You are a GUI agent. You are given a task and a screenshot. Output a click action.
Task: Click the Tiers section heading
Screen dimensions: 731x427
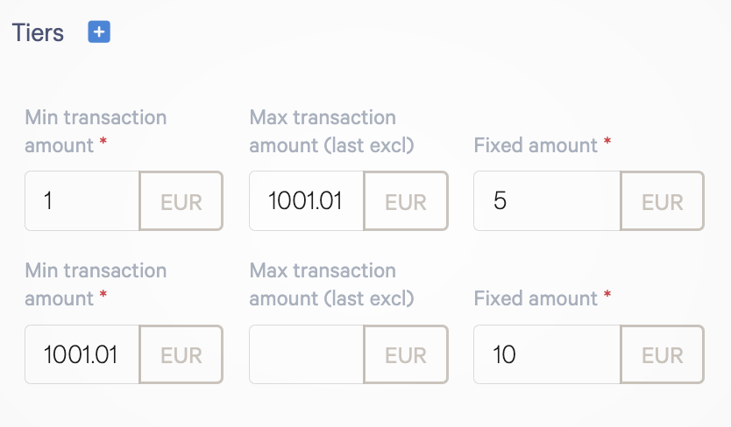[x=38, y=33]
